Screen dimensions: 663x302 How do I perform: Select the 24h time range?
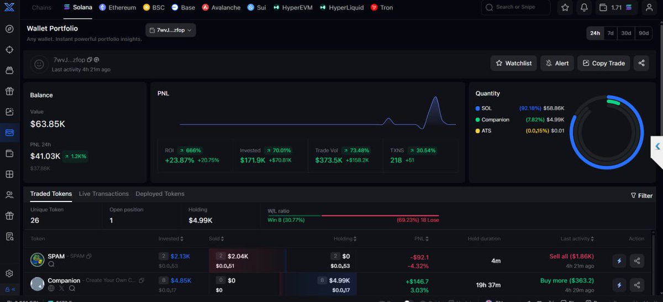pyautogui.click(x=595, y=33)
